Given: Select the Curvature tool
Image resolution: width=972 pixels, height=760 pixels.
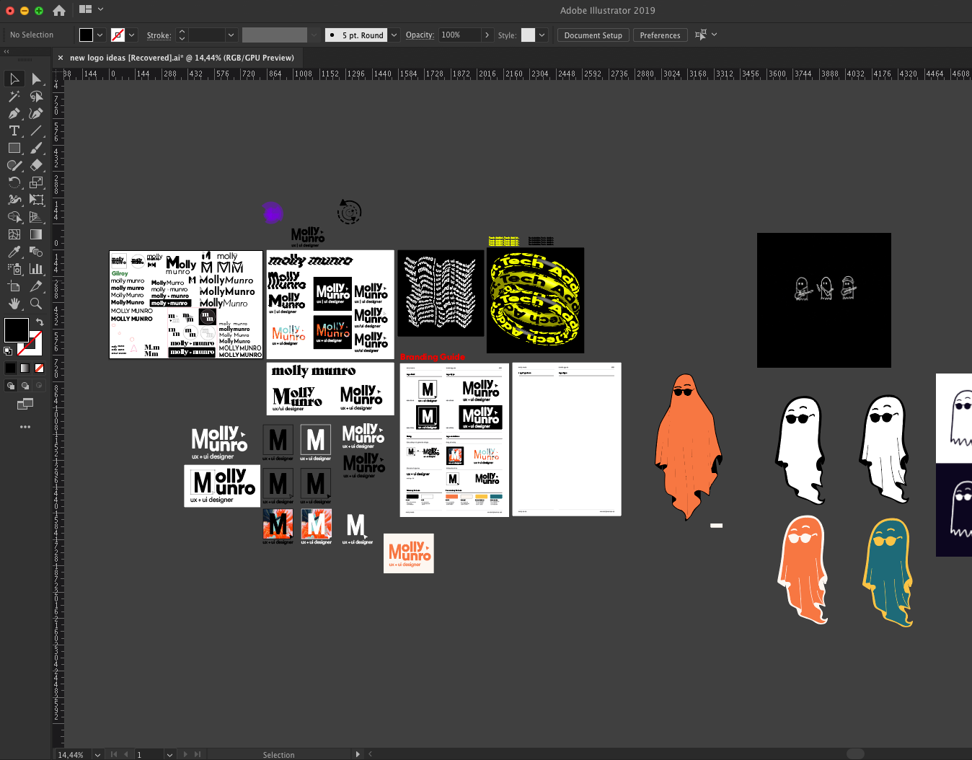Looking at the screenshot, I should point(36,113).
